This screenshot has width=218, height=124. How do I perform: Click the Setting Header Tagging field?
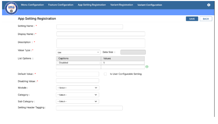pos(89,108)
